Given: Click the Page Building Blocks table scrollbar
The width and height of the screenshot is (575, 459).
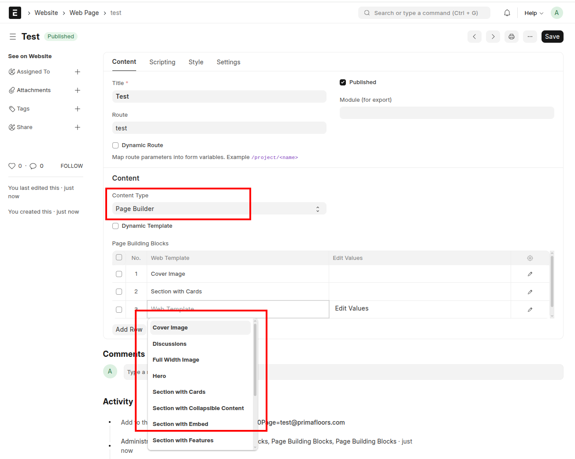Looking at the screenshot, I should coord(552,281).
